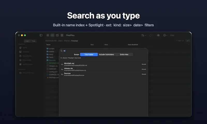Select the Sources folder in file list
This screenshot has height=124, width=207.
point(52,60)
